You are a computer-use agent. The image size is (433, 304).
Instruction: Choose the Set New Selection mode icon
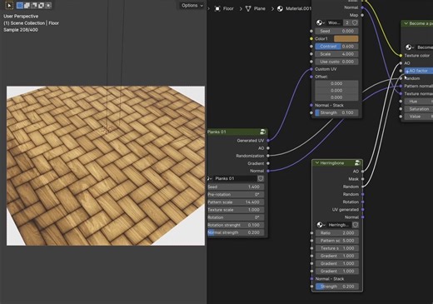point(19,5)
